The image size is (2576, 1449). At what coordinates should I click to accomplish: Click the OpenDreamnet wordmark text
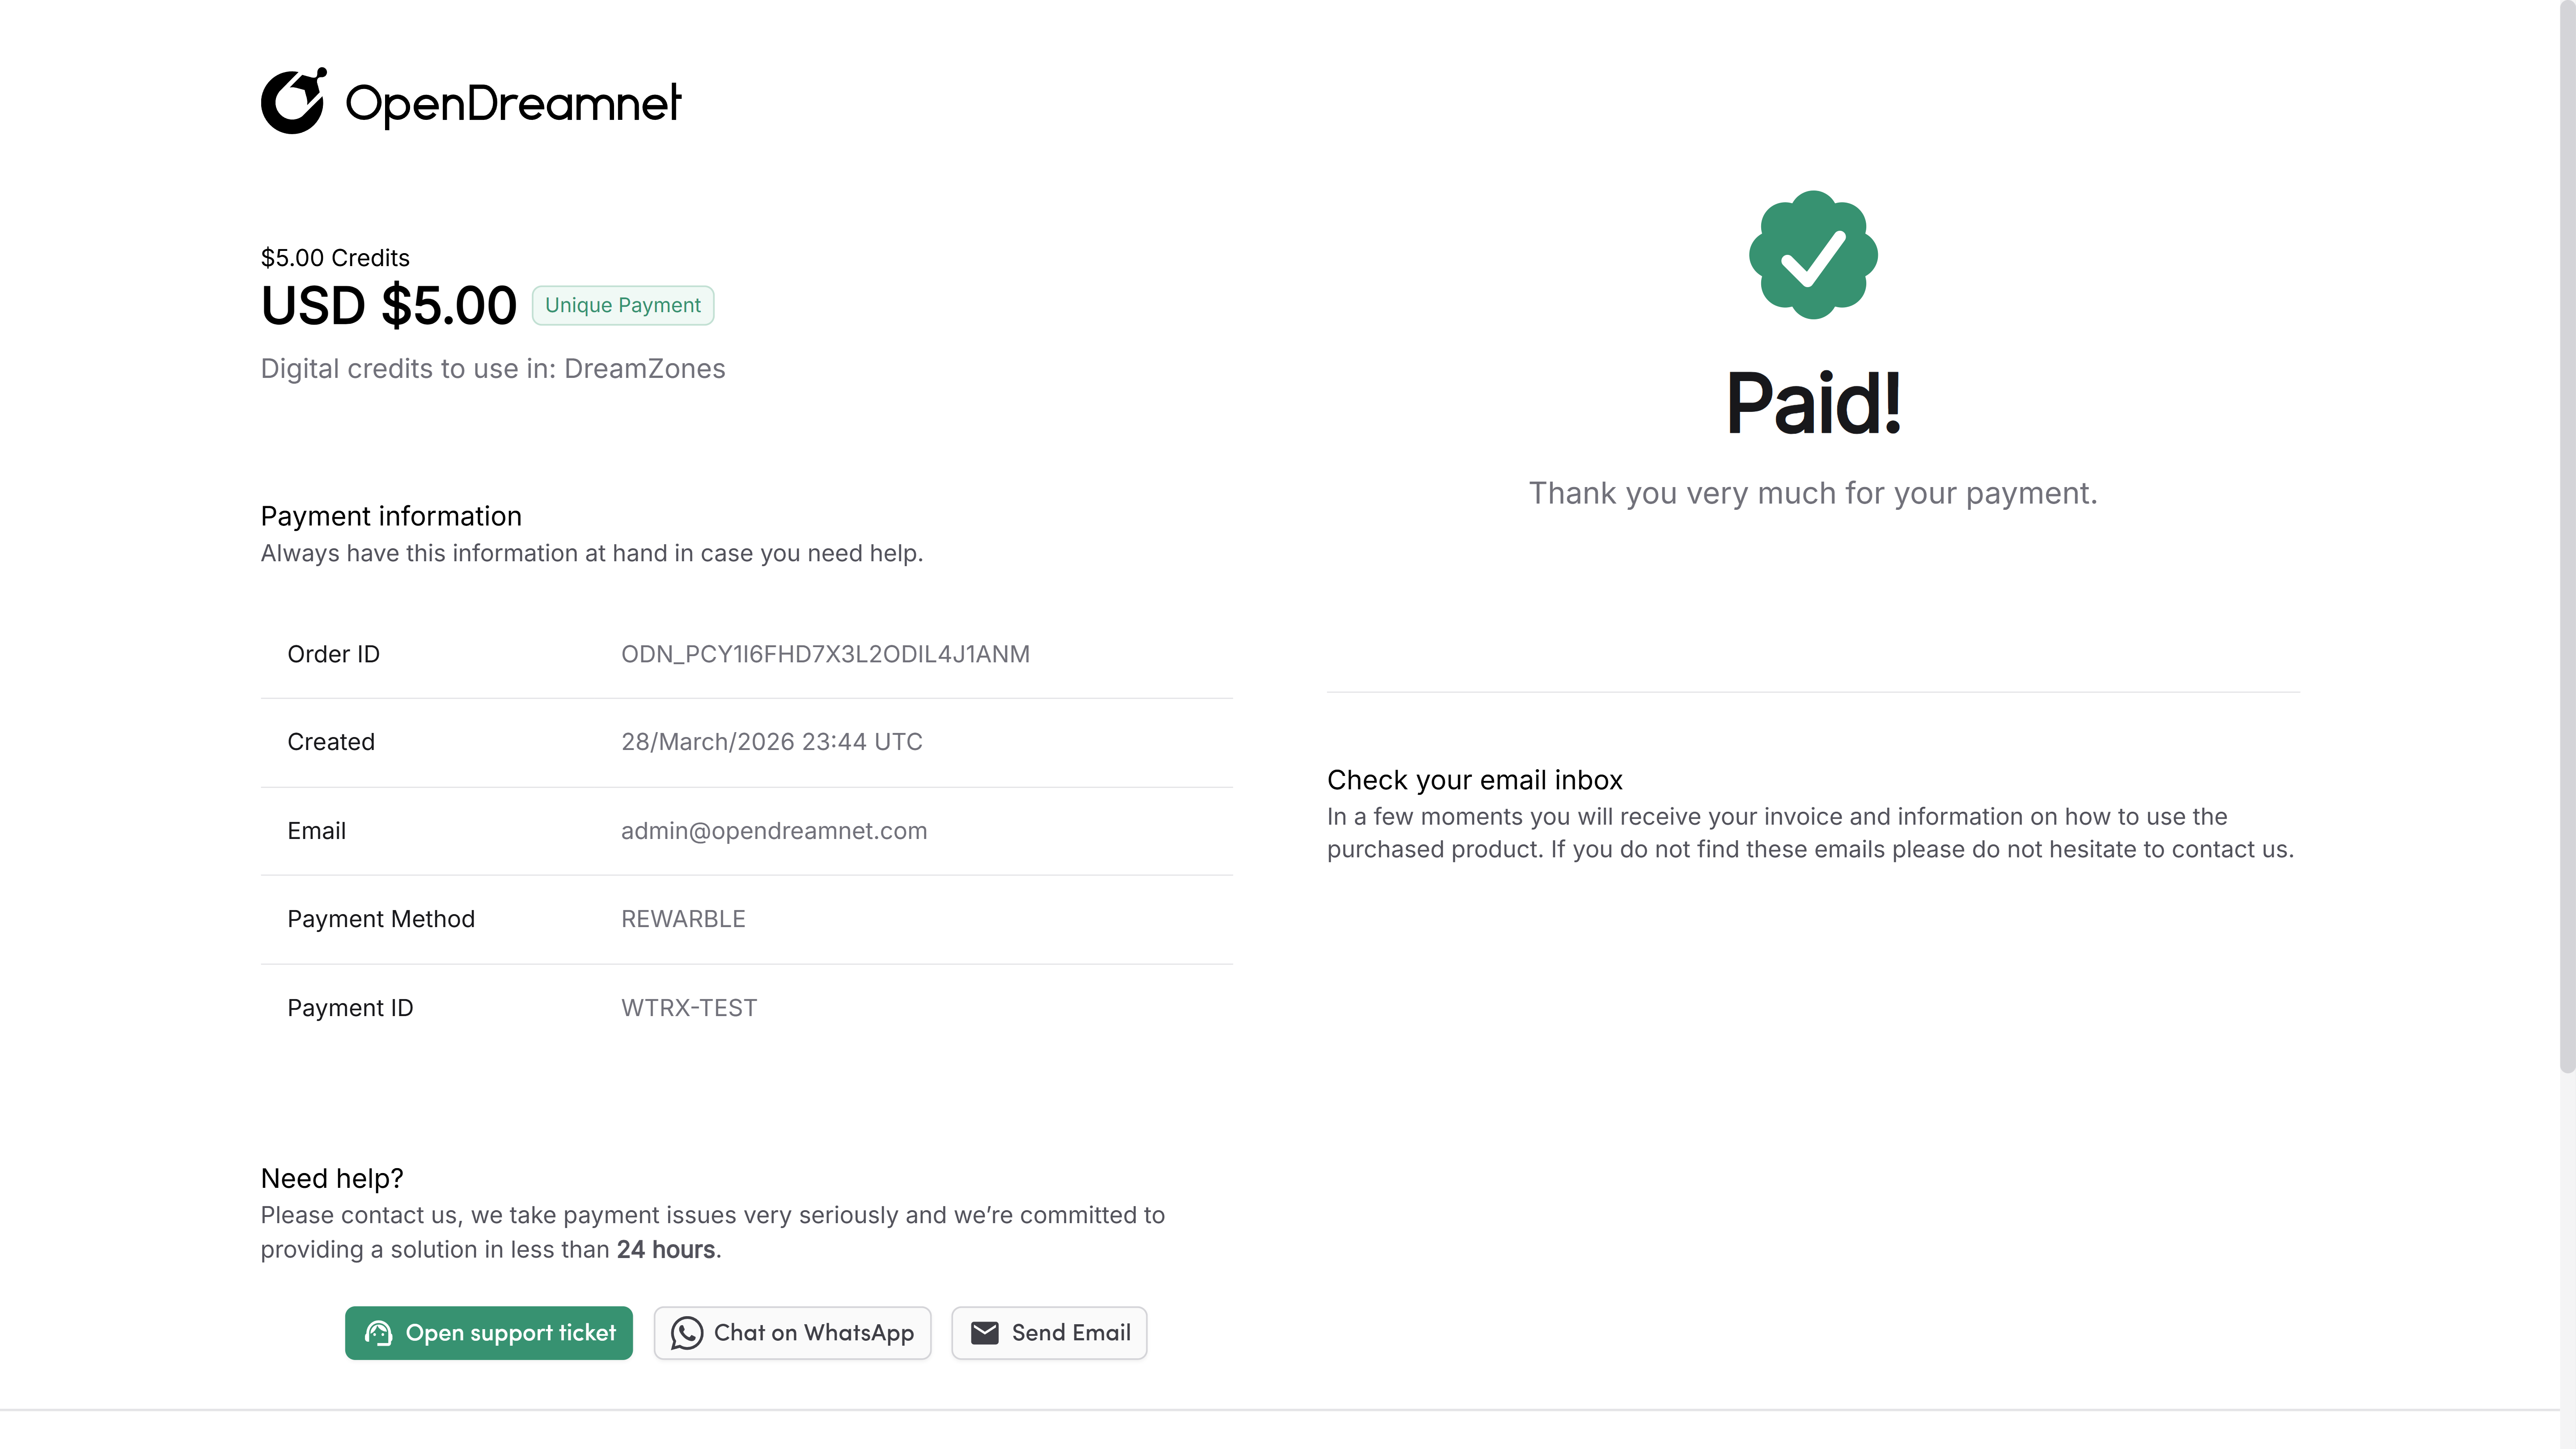pos(512,103)
